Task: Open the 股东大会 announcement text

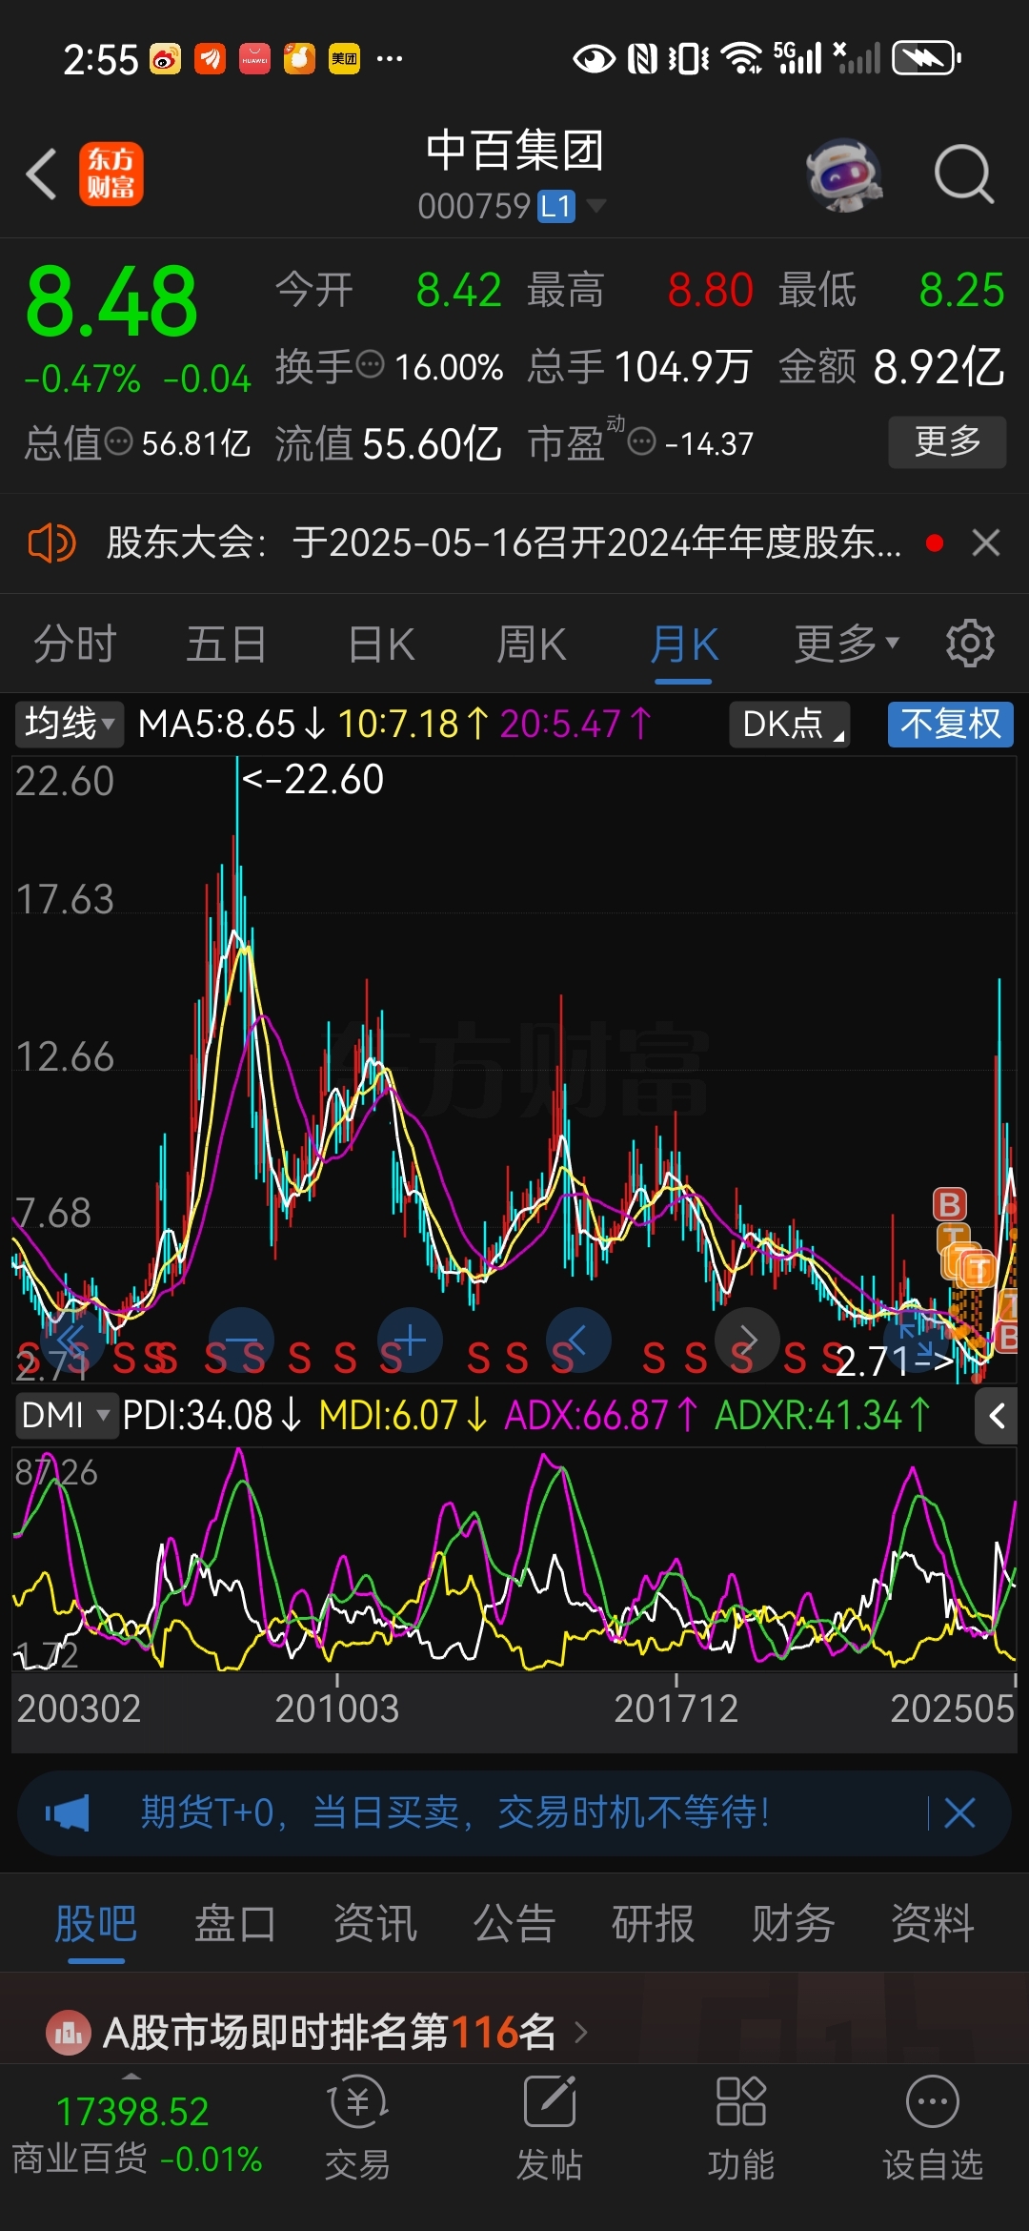Action: 503,543
